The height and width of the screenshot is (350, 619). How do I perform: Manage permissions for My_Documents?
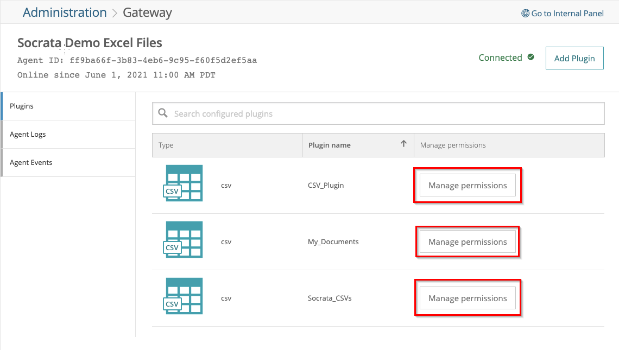coord(467,241)
